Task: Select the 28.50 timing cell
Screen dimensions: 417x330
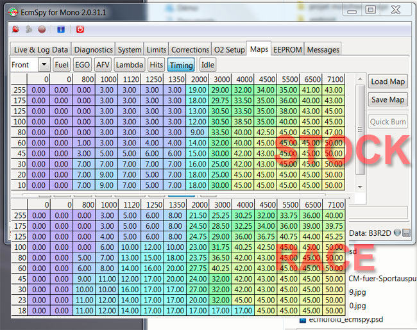Action: 221,226
